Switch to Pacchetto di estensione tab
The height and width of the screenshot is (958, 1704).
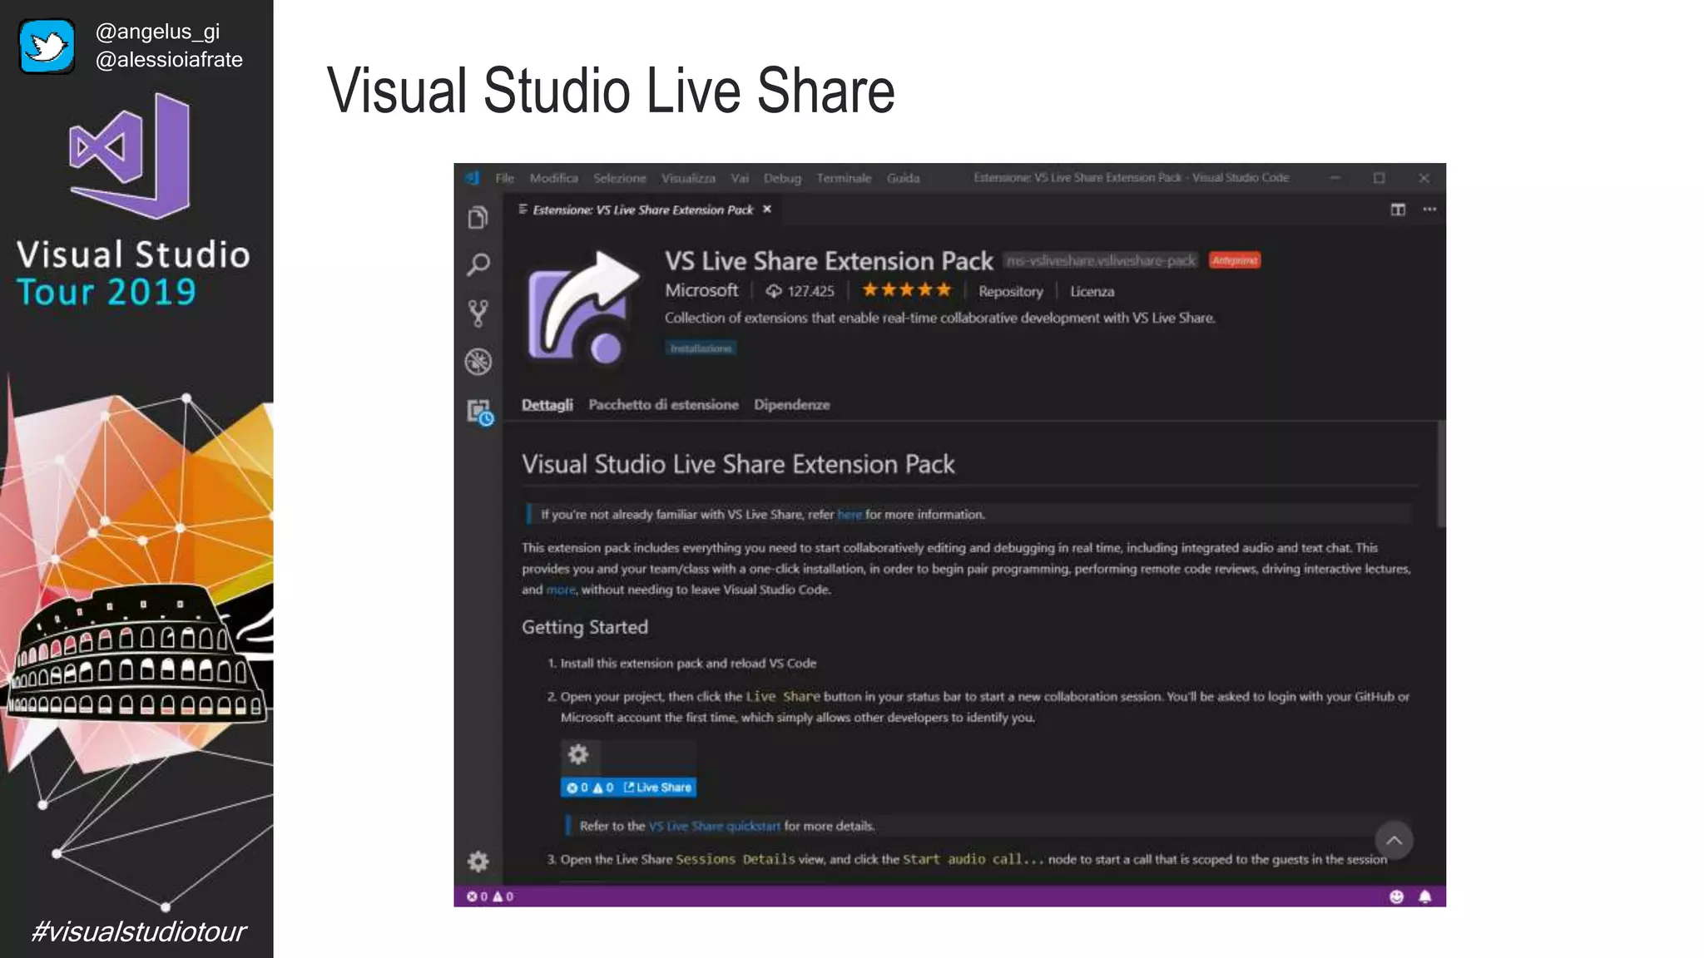(x=663, y=405)
